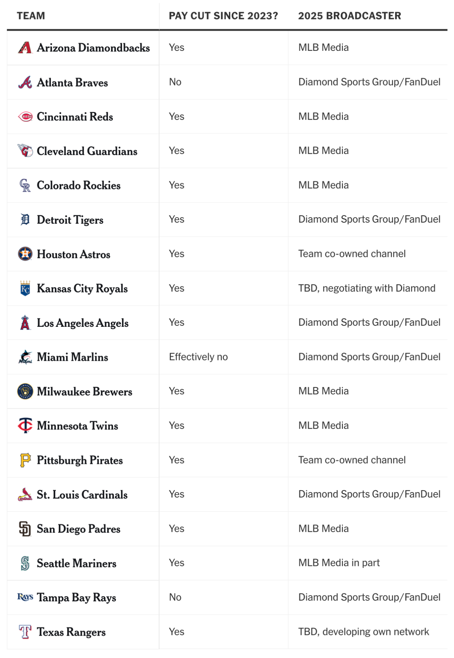Click the San Diego Padres logo icon

(25, 529)
